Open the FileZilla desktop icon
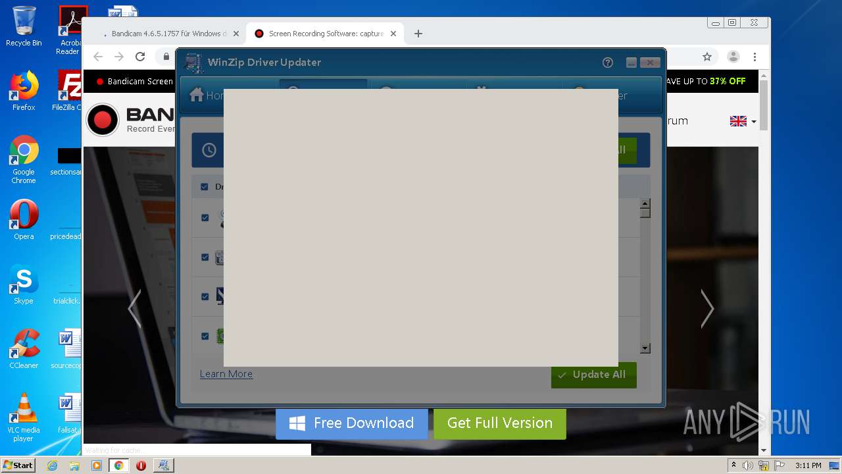The image size is (842, 474). click(67, 91)
